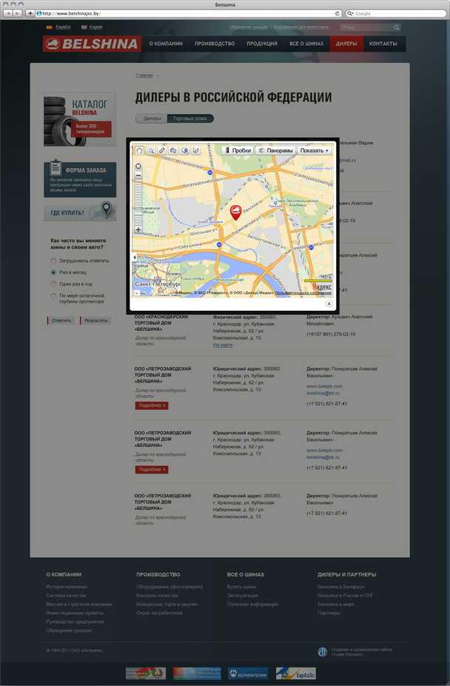The image size is (450, 686).
Task: Click the map zoom level slider
Action: point(138,202)
